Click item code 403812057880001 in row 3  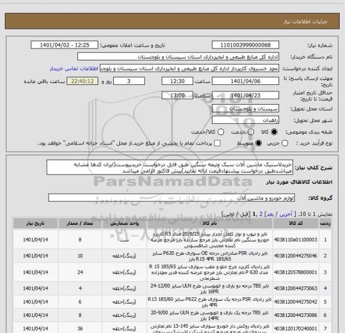click(x=295, y=272)
